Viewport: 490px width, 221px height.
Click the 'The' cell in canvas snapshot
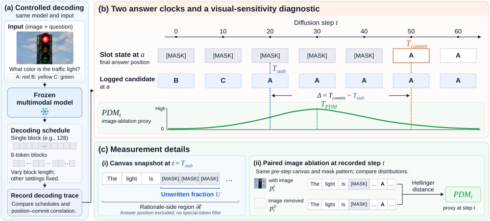(112, 178)
